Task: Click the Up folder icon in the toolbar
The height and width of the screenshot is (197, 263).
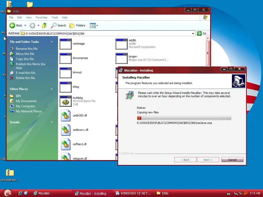Action: (x=44, y=25)
